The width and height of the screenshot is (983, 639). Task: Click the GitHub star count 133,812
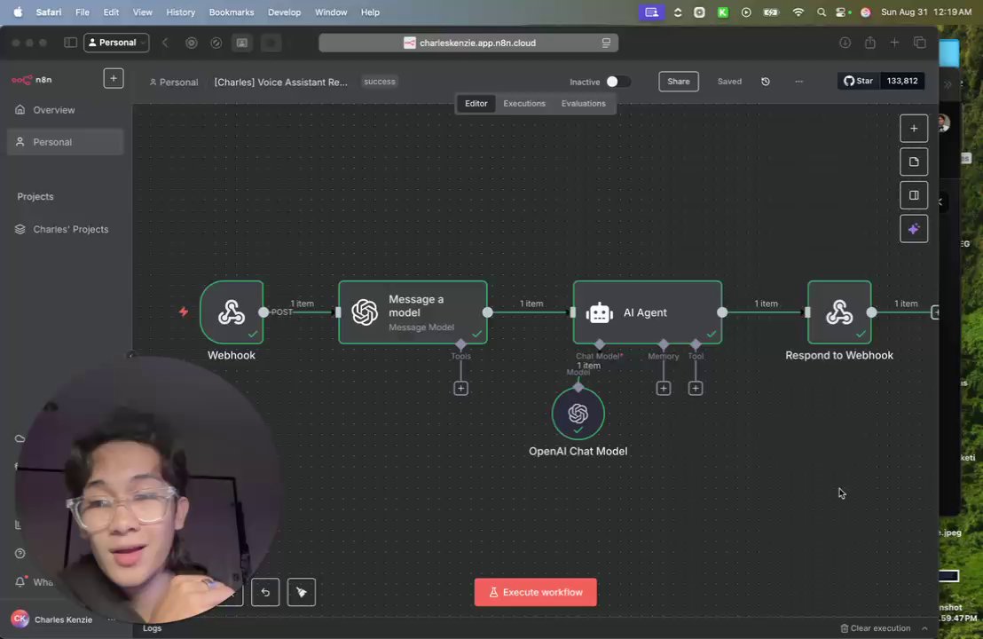click(x=901, y=81)
